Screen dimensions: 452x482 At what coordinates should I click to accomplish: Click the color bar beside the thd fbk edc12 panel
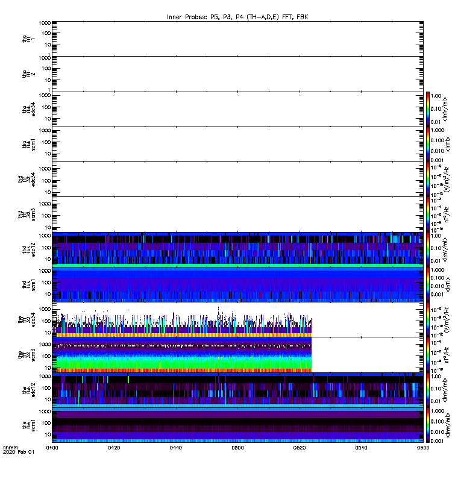428,249
